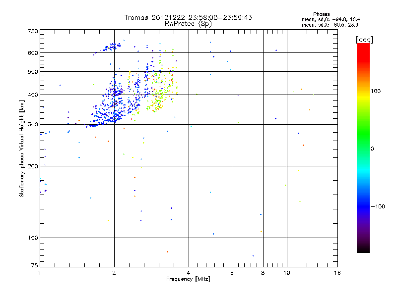The image size is (397, 297).
Task: Click the '500' y-axis tick label
Action: coord(33,72)
